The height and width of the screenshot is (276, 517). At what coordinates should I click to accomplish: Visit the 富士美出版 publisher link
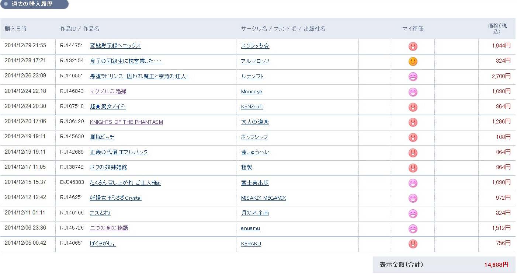click(x=255, y=183)
